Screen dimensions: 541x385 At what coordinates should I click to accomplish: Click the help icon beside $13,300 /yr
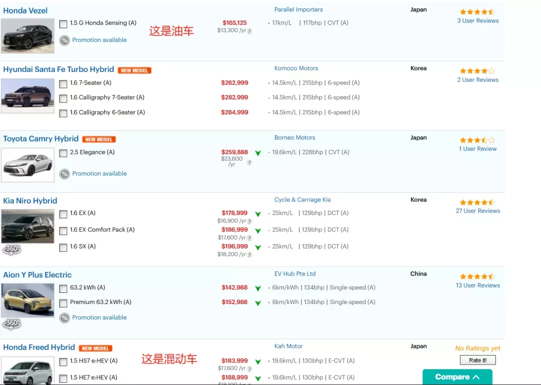click(249, 31)
